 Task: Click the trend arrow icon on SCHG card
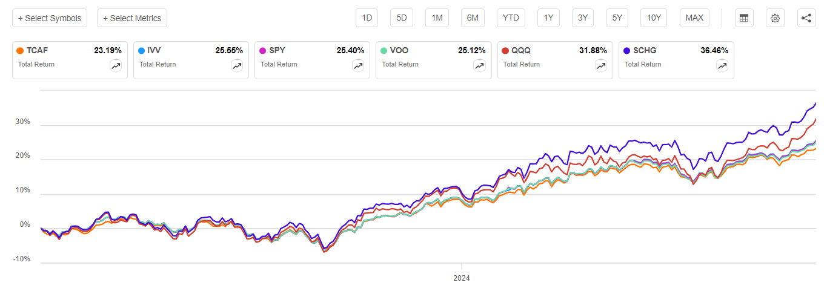(722, 67)
